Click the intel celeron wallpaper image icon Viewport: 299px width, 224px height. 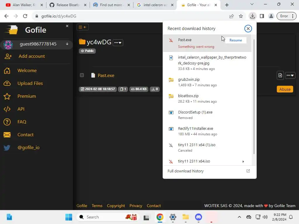(171, 58)
